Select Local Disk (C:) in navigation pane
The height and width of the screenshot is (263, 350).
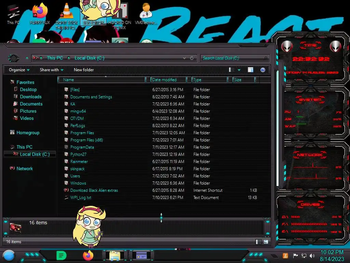pyautogui.click(x=30, y=154)
